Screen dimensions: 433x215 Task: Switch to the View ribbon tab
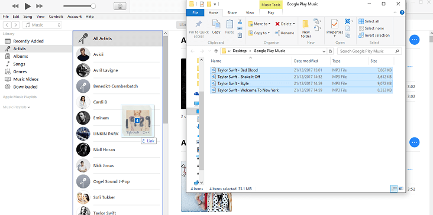pos(250,12)
